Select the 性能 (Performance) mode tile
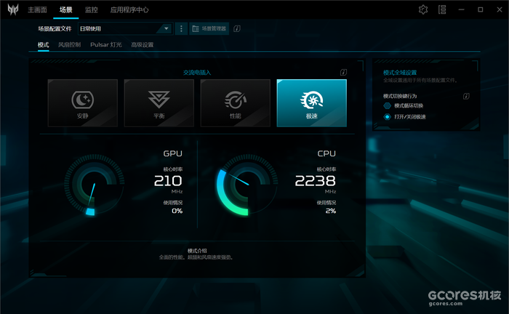The width and height of the screenshot is (509, 314). point(235,102)
